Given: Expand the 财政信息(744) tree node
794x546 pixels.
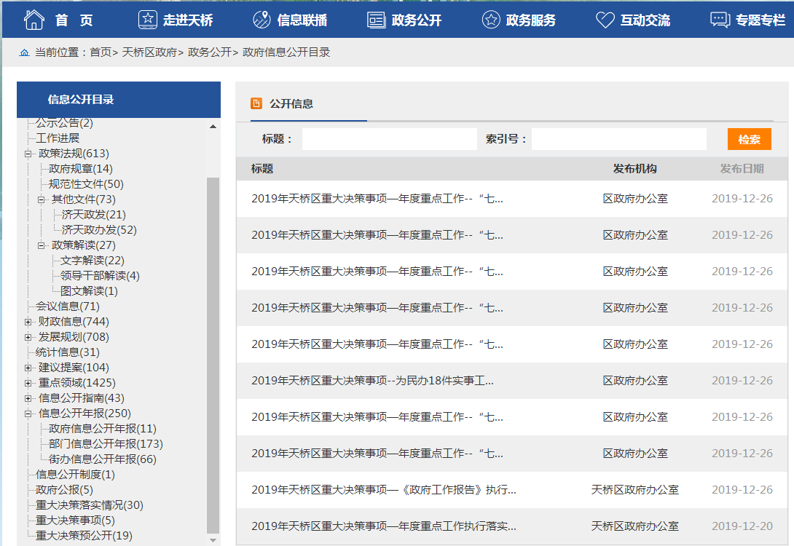Looking at the screenshot, I should coord(28,322).
